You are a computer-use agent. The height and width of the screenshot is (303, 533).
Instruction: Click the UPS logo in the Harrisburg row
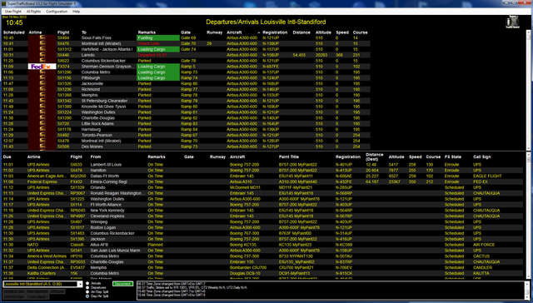click(42, 129)
